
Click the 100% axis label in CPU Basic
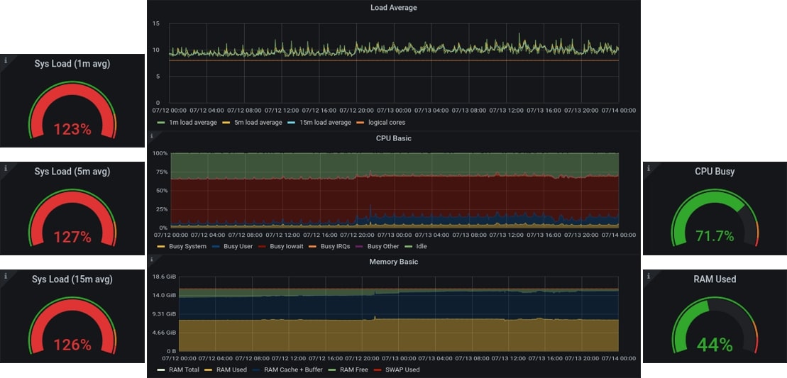(160, 153)
